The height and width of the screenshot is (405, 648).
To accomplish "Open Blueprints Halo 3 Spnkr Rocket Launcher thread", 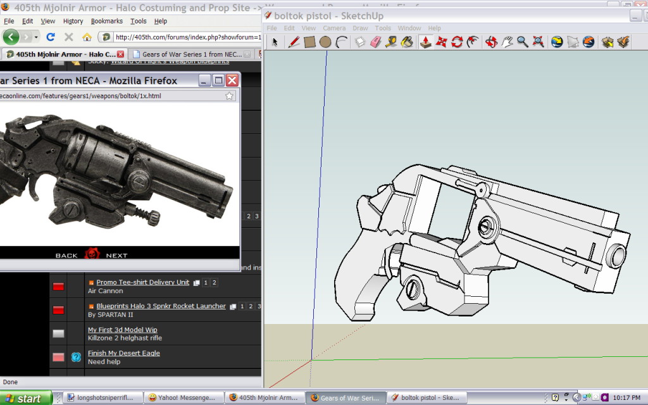I will 161,306.
